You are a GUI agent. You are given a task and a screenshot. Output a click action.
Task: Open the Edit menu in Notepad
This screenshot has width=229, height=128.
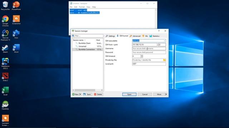[75, 7]
